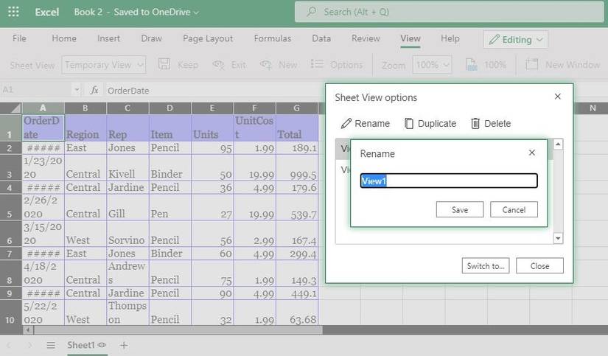
Task: Click the Duplicate view icon
Action: (409, 124)
